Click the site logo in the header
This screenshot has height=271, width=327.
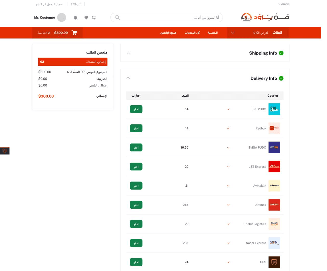pyautogui.click(x=265, y=17)
